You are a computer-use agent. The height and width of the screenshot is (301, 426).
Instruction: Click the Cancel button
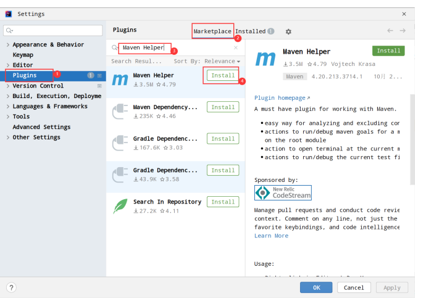click(x=354, y=287)
